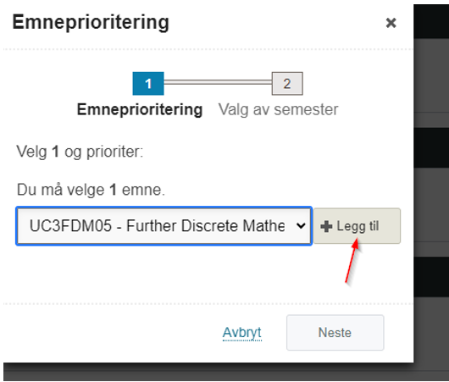449x382 pixels.
Task: Click the dropdown chevron arrow of the course selector
Action: (x=301, y=226)
